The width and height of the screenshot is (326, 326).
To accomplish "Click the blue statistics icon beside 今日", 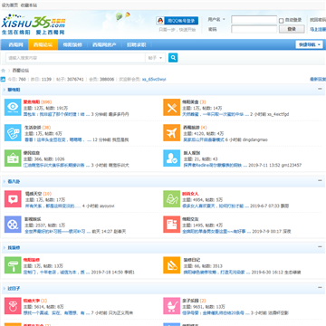I will (x=3, y=80).
